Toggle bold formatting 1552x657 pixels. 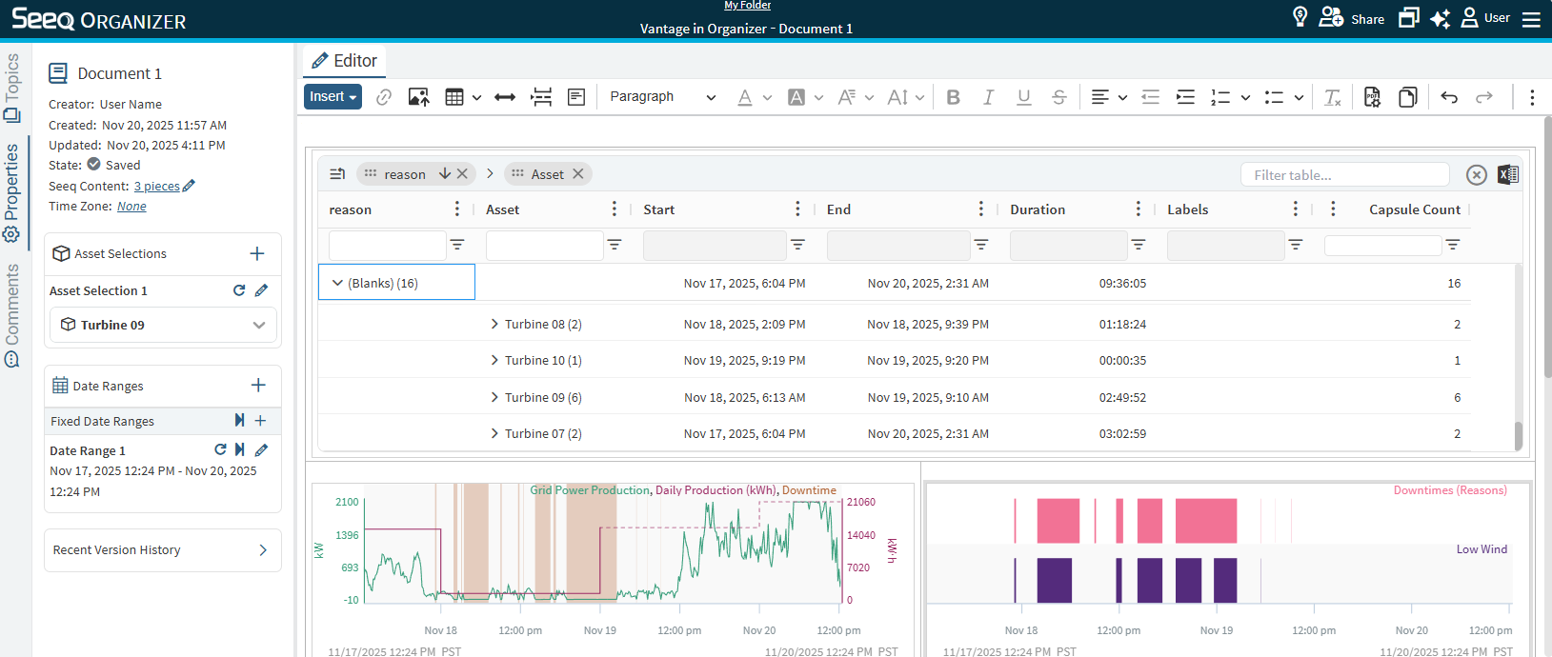[953, 97]
